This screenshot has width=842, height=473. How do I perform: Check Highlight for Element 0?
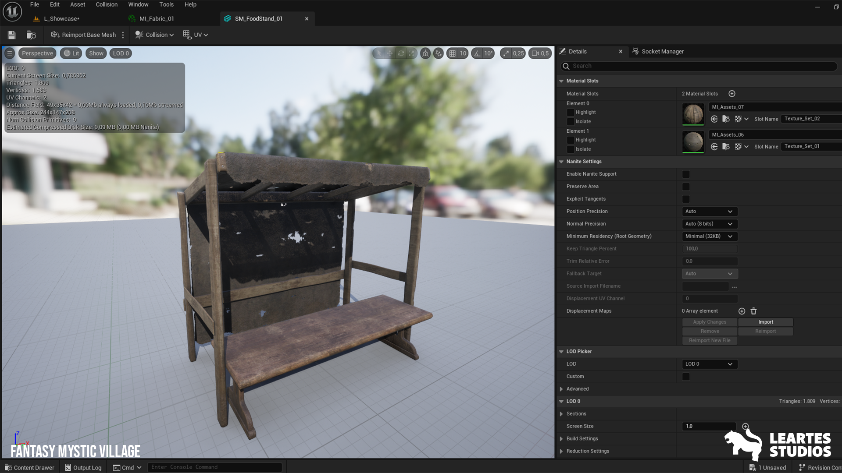click(571, 113)
